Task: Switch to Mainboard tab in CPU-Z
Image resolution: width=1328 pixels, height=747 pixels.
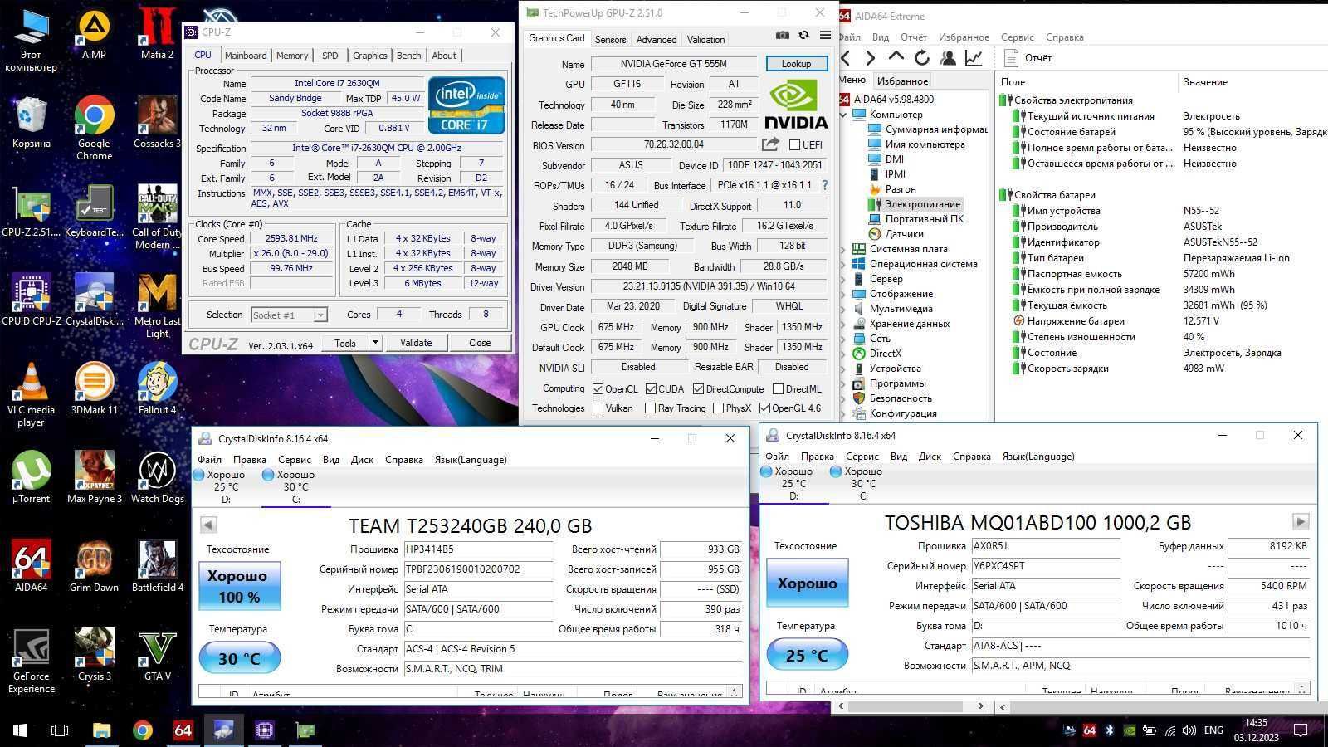Action: click(x=246, y=56)
